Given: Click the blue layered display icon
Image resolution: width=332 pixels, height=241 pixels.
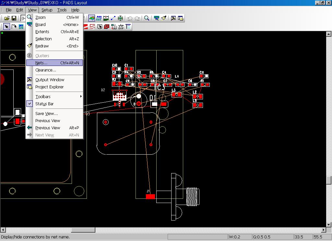Looking at the screenshot, I should (21, 27).
